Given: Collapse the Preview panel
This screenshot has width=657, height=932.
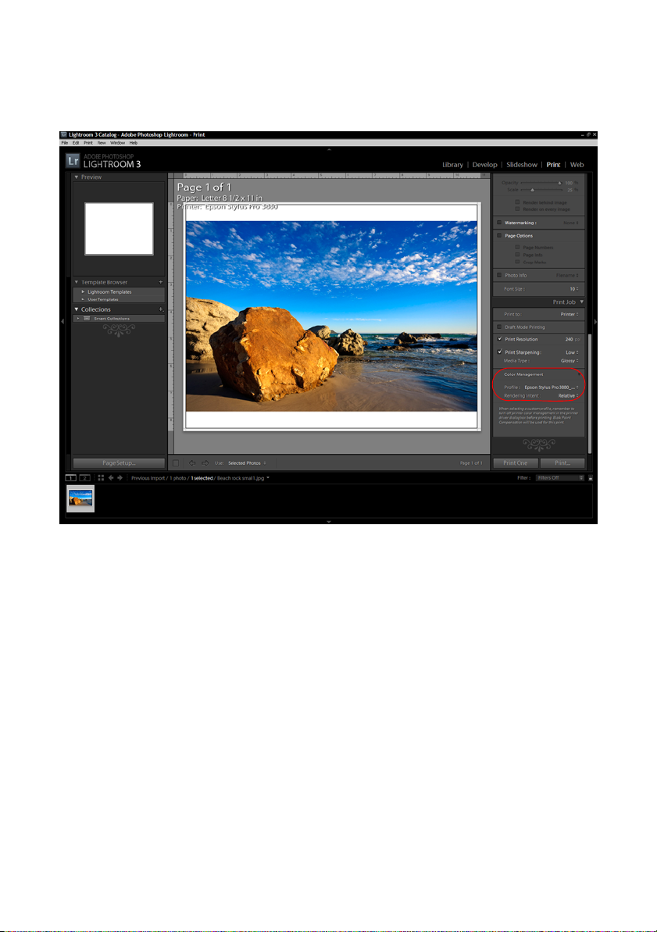Looking at the screenshot, I should coord(77,177).
